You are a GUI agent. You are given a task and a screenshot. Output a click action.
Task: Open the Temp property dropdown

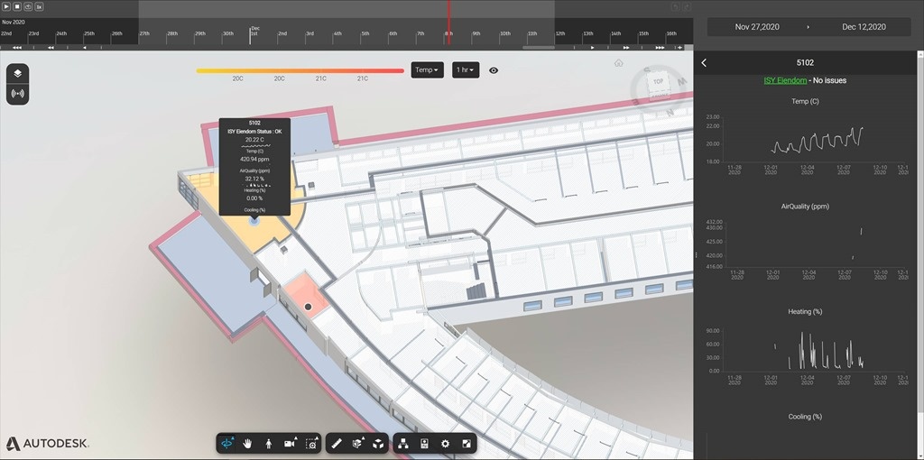[x=427, y=70]
